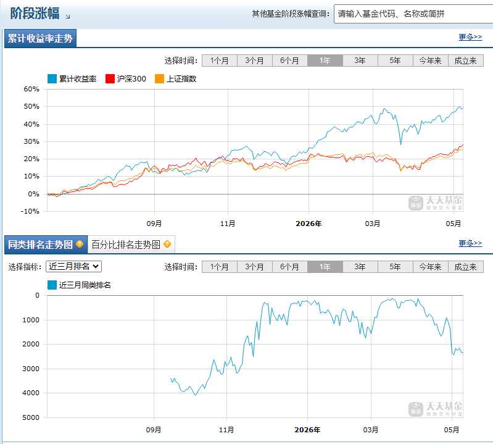Viewport: 493px width, 444px height.
Task: Toggle the orange 上证指数 legend swatch
Action: pyautogui.click(x=159, y=78)
